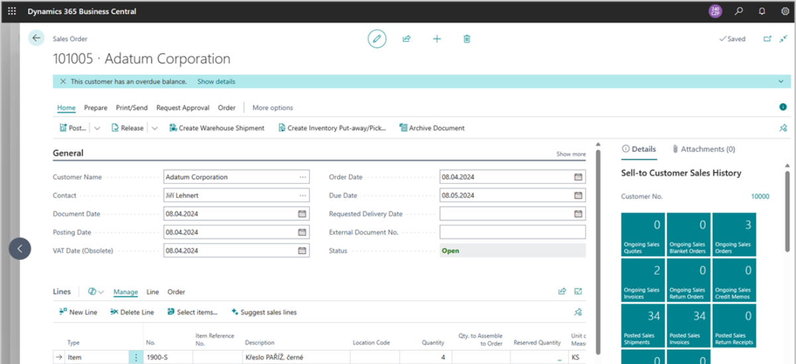
Task: Open notifications bell icon
Action: click(762, 11)
